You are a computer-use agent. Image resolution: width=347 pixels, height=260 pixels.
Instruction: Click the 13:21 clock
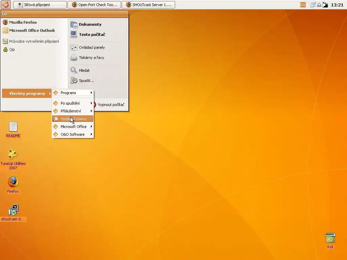click(337, 5)
